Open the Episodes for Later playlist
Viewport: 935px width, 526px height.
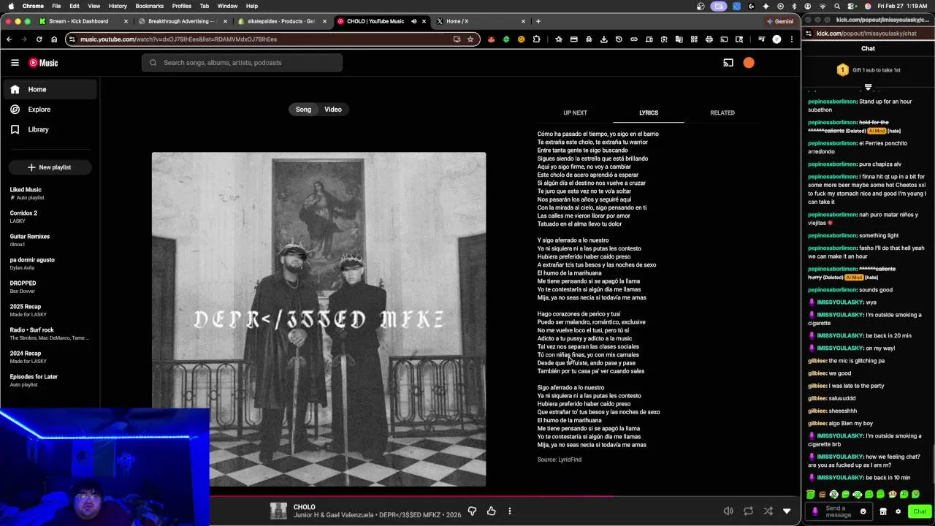point(50,381)
